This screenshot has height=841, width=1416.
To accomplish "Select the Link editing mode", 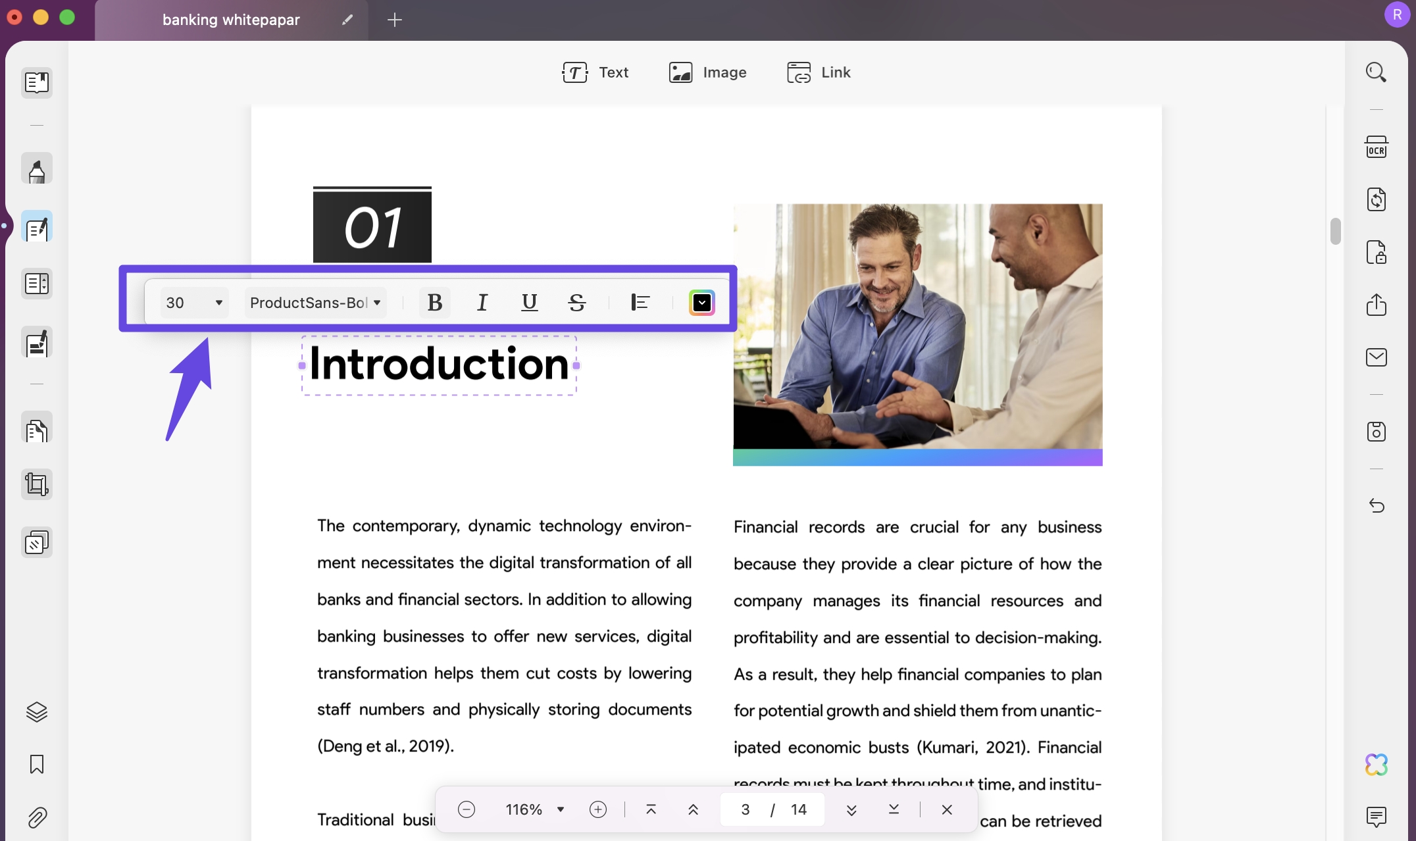I will [819, 72].
